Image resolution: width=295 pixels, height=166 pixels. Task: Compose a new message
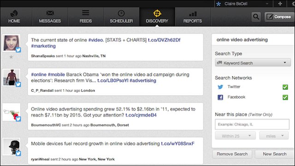click(279, 17)
